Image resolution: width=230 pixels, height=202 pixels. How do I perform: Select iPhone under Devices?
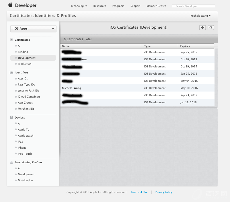coord(22,148)
